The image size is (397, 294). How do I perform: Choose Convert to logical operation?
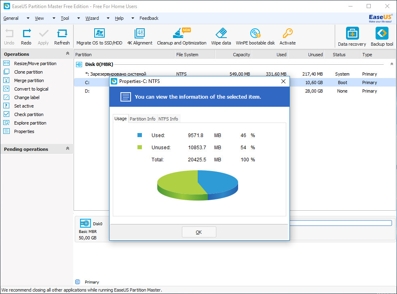[x=31, y=89]
